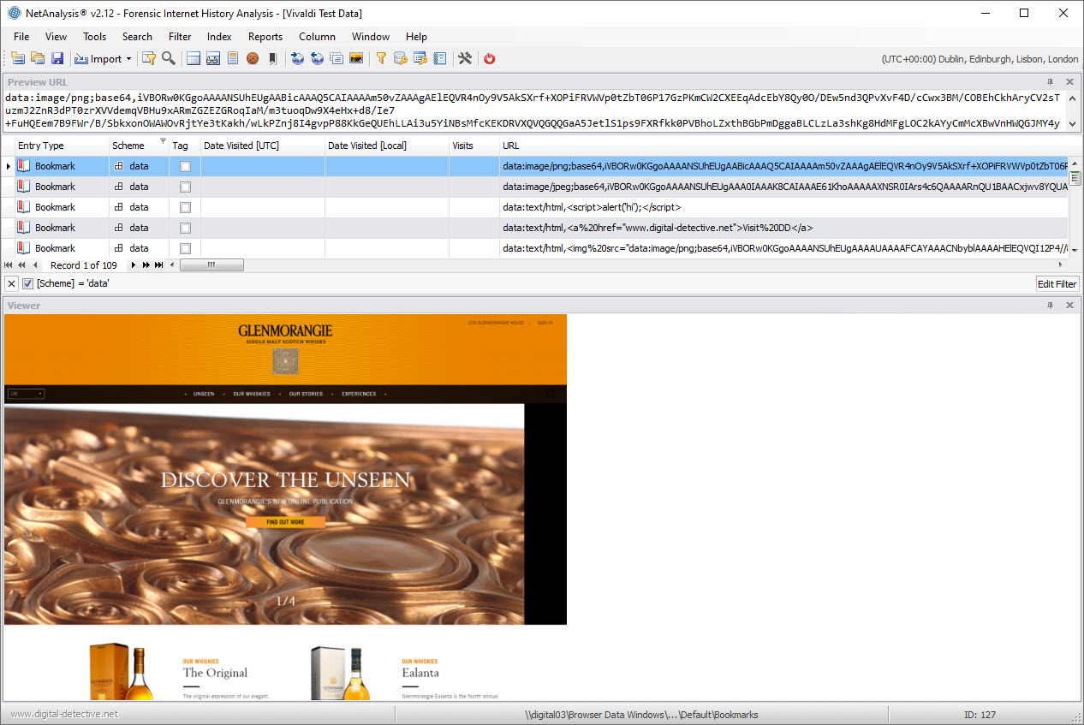Image resolution: width=1084 pixels, height=725 pixels.
Task: Open the Help menu
Action: [416, 37]
